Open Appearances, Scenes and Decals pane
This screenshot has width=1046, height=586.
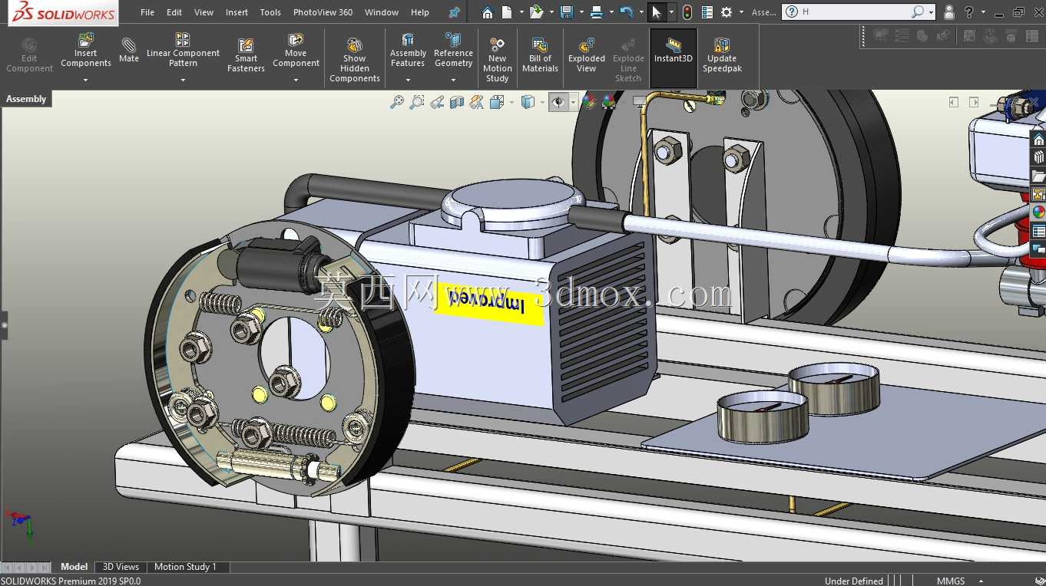1038,212
